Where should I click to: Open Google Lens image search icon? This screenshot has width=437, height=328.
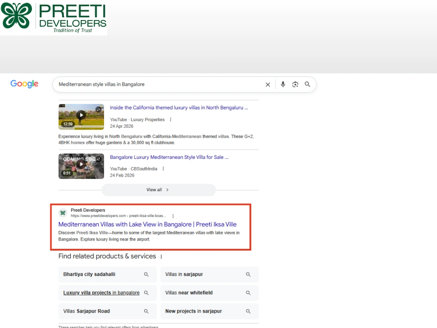point(295,84)
